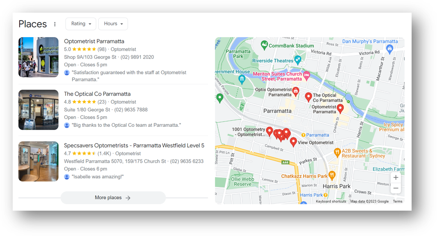This screenshot has height=236, width=437.
Task: Zoom out on the map
Action: pos(395,188)
